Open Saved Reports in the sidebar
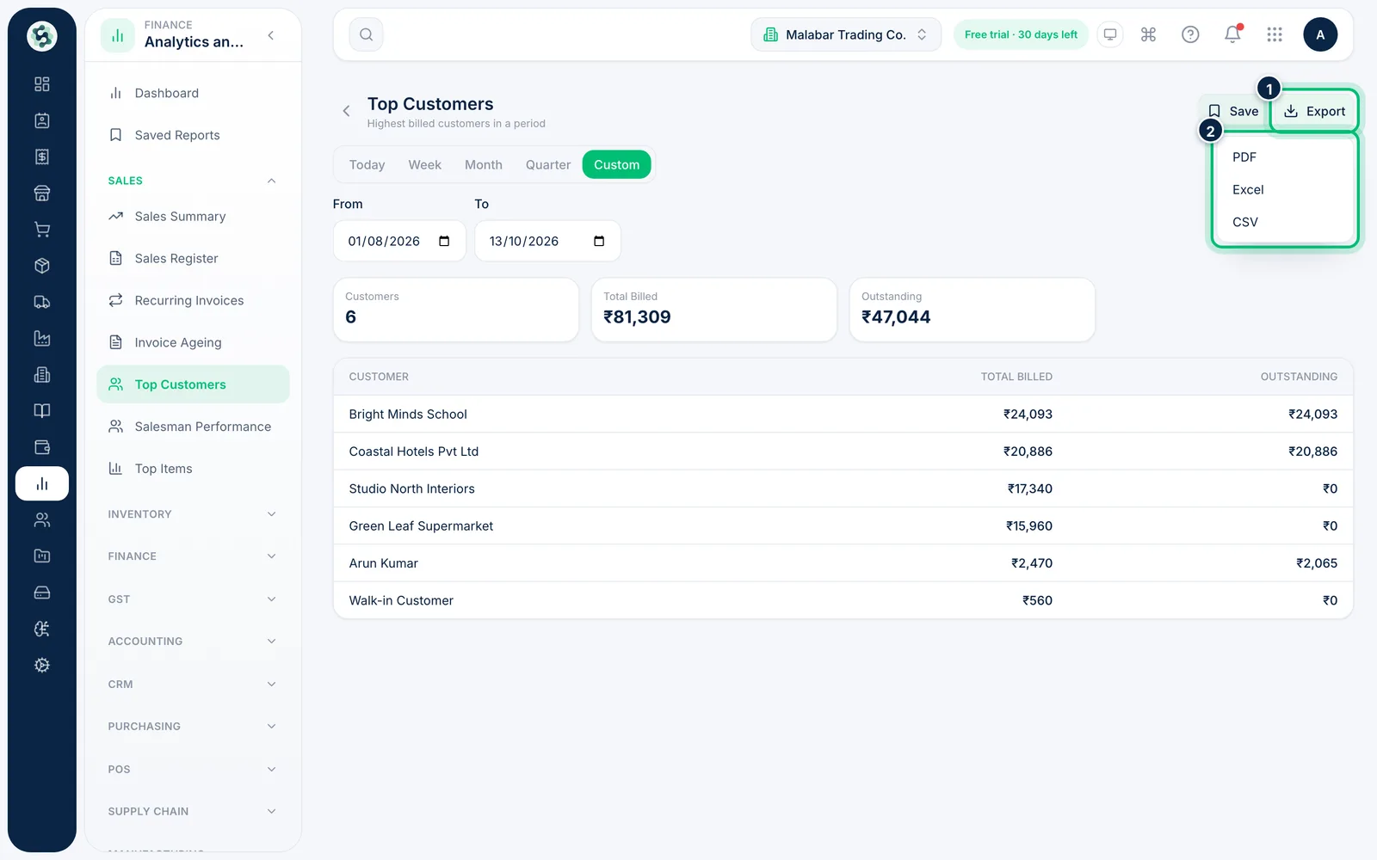The height and width of the screenshot is (860, 1377). click(x=193, y=135)
